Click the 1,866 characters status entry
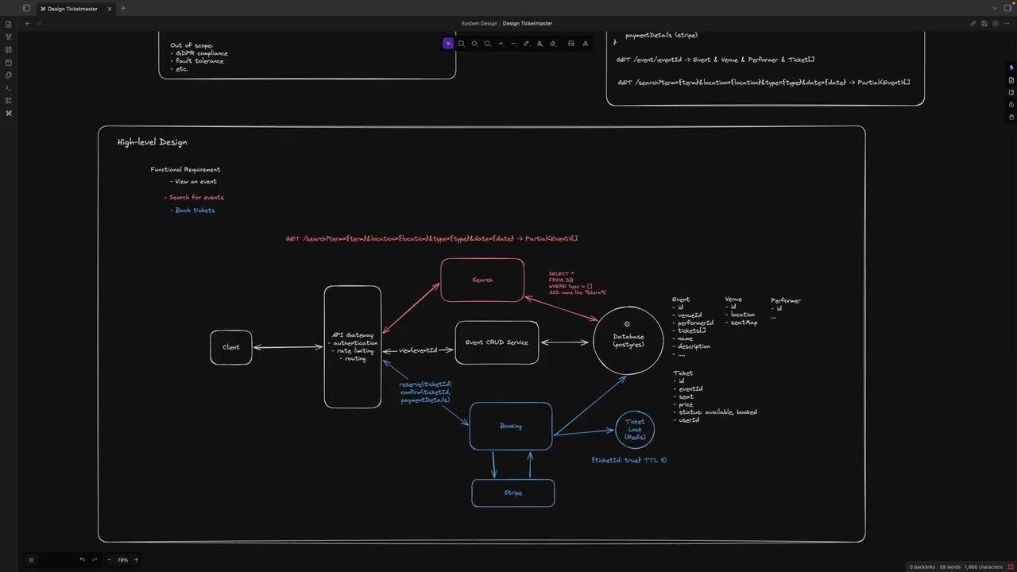The width and height of the screenshot is (1017, 572). (x=984, y=567)
